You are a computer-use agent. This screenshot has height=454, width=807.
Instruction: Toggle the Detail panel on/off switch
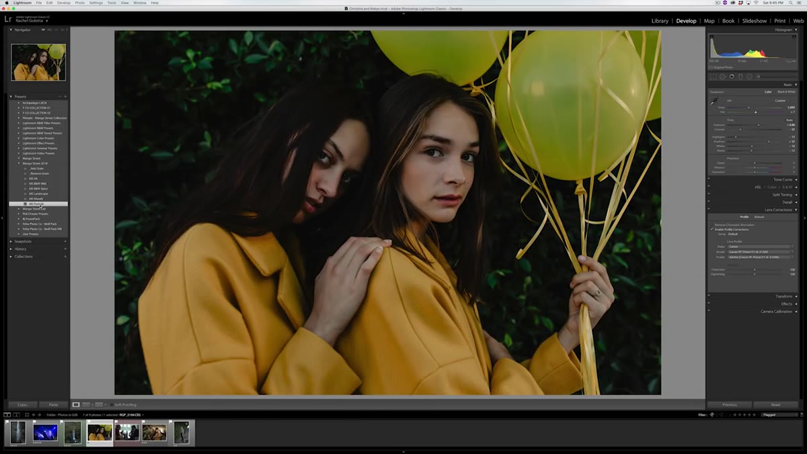click(709, 202)
